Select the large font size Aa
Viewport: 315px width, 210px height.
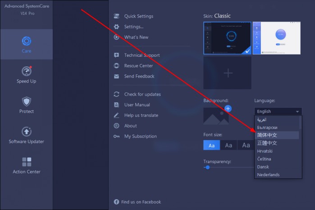(x=246, y=145)
